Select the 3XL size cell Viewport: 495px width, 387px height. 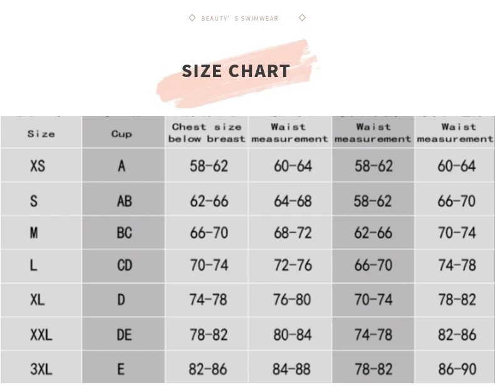41,369
